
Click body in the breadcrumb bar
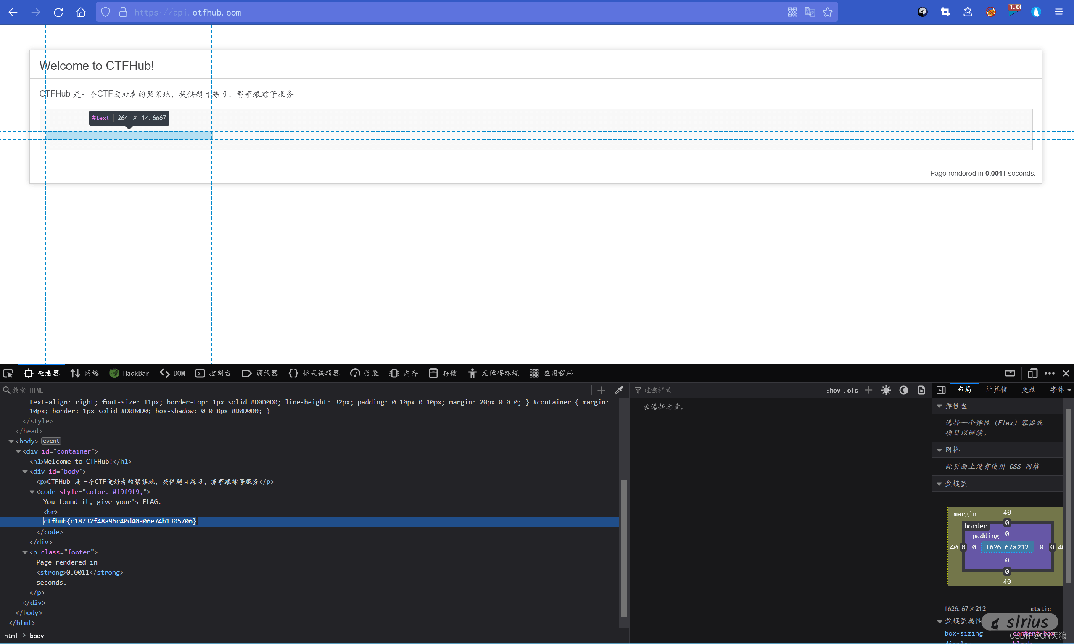tap(37, 636)
